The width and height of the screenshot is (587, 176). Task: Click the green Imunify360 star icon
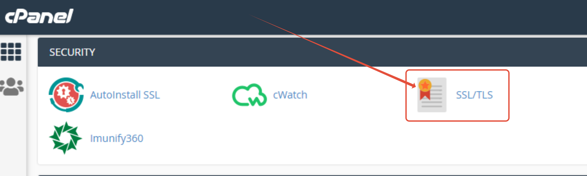click(66, 138)
